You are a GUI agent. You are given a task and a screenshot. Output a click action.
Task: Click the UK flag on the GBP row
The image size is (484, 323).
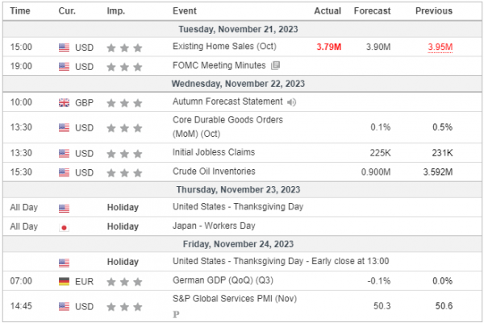[x=64, y=102]
